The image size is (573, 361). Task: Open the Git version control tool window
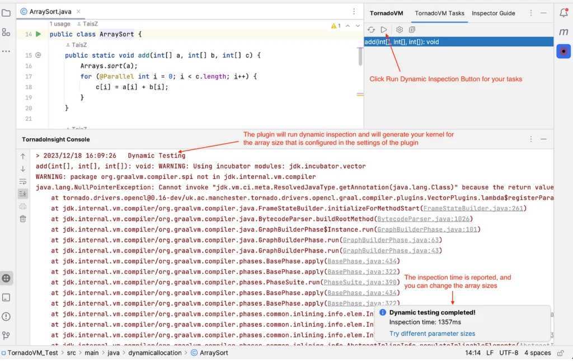(x=6, y=336)
